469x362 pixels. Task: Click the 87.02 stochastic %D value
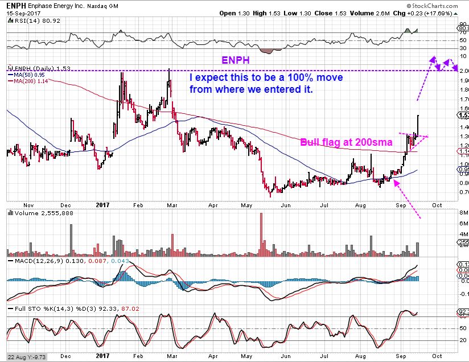pos(130,308)
